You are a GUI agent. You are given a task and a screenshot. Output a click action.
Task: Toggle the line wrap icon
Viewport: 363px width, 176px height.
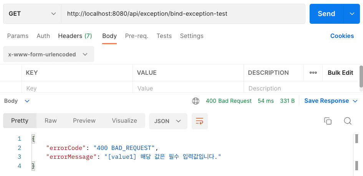[x=200, y=121]
